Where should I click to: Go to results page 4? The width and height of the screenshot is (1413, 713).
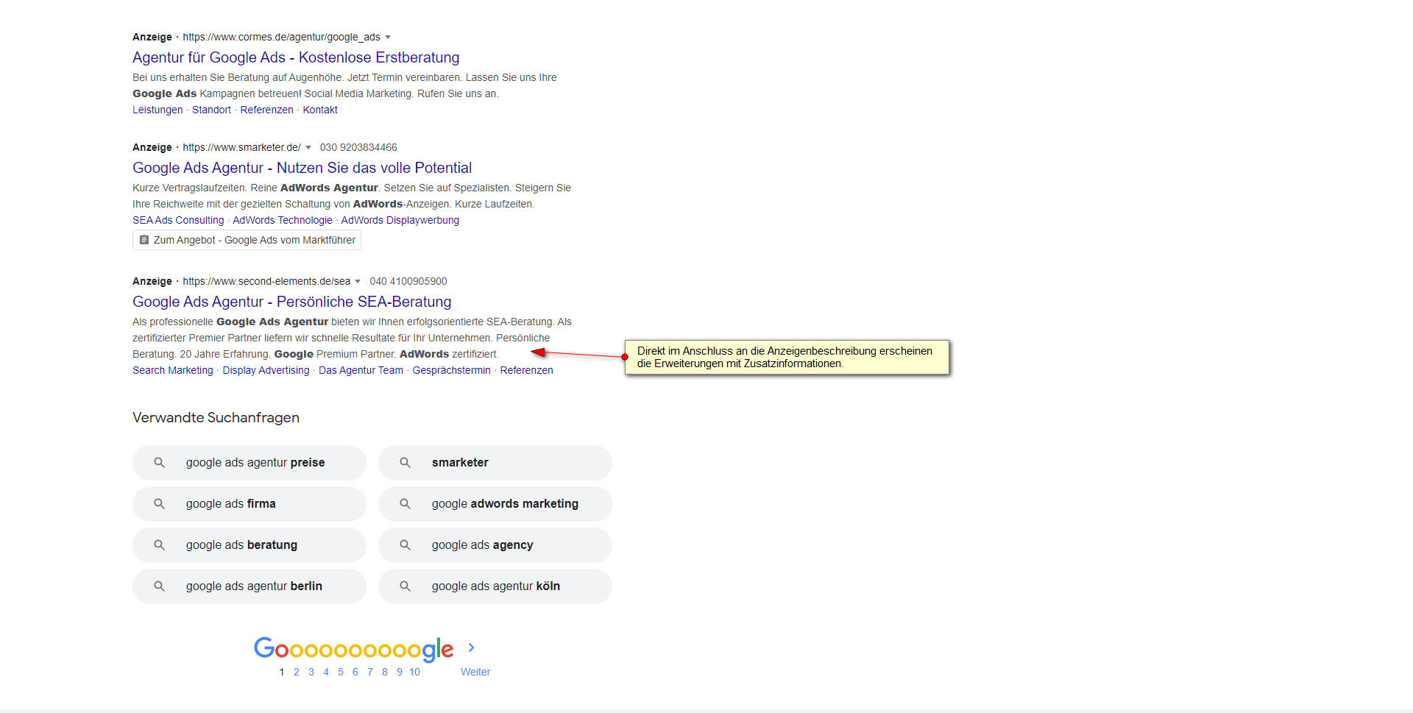(326, 672)
